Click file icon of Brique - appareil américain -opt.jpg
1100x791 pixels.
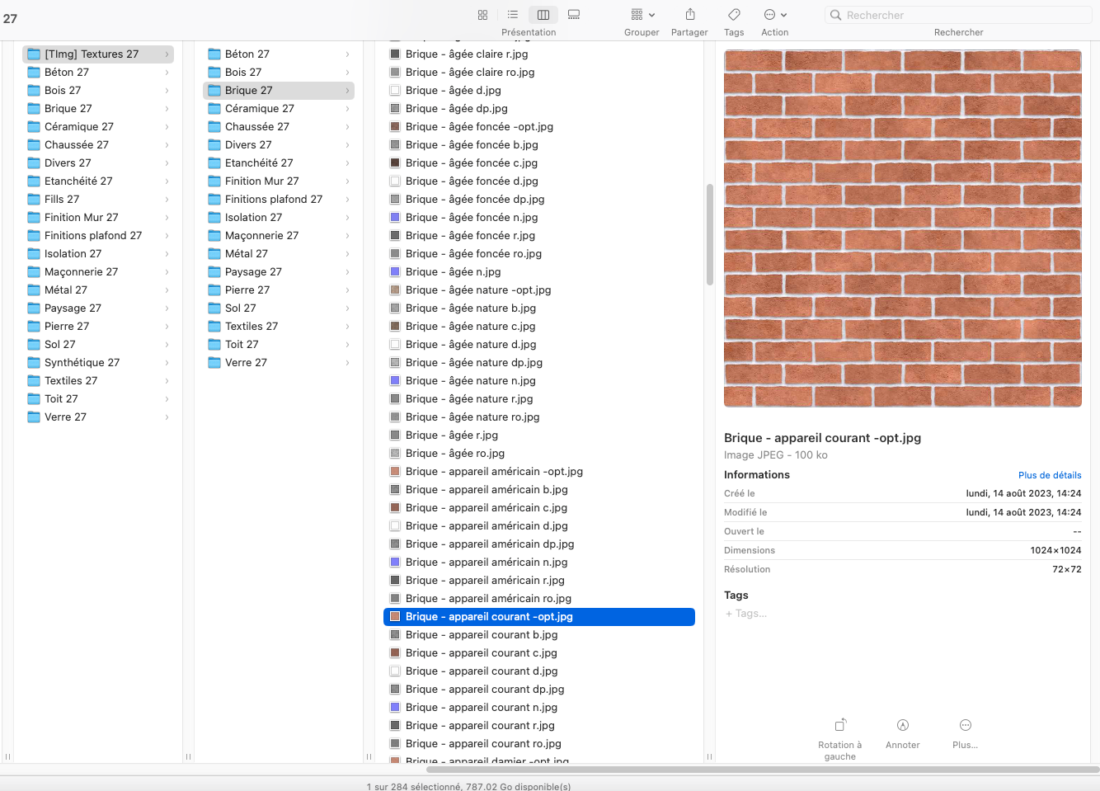coord(395,472)
